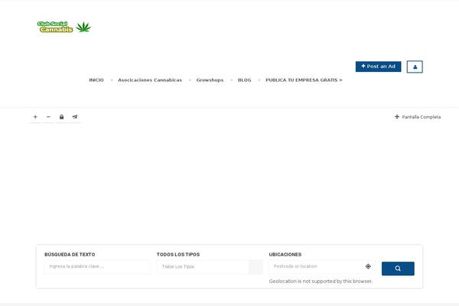This screenshot has width=459, height=306.
Task: Open Asocicaciones Cannabicas menu item
Action: click(150, 80)
